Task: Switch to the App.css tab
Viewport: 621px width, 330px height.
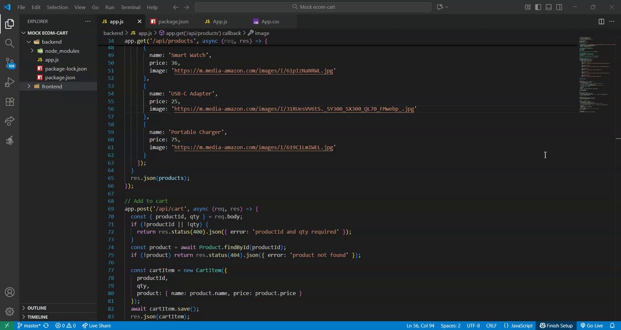Action: [x=270, y=22]
